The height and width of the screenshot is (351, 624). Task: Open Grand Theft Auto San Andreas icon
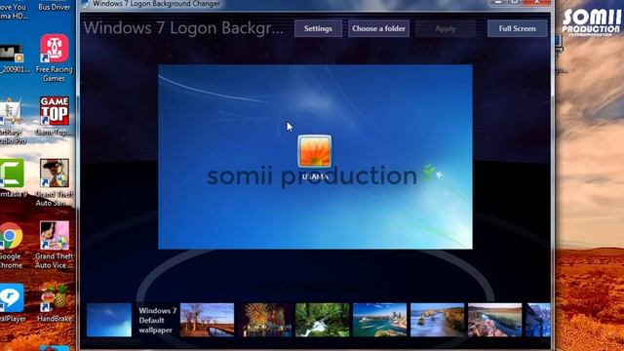tap(55, 182)
